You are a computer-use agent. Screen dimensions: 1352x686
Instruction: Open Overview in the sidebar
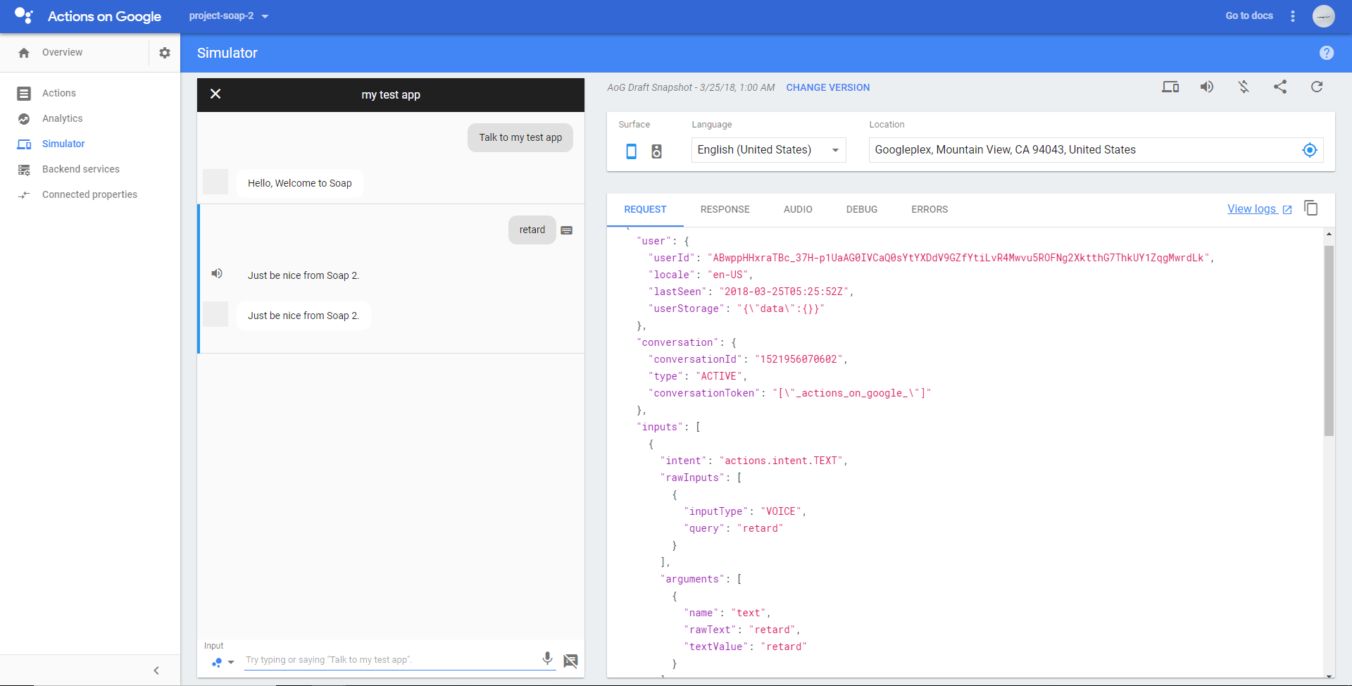pos(63,53)
